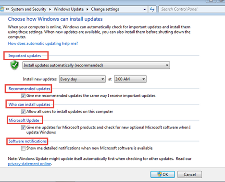The image size is (225, 182).
Task: Click the Search Control Panel field
Action: click(192, 9)
